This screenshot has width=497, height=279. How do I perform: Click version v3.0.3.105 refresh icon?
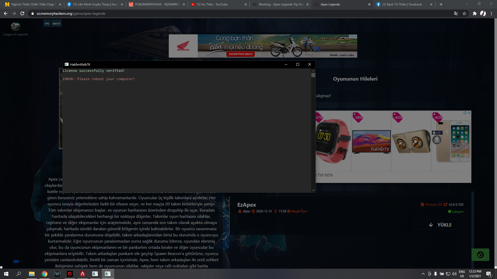tap(445, 204)
